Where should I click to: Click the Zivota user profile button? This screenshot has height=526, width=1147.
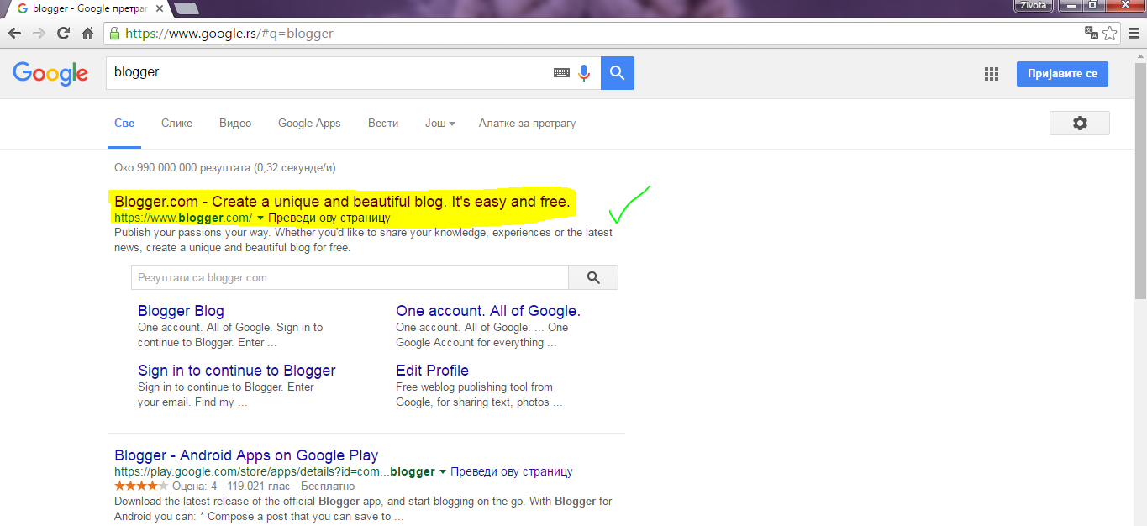click(x=1032, y=5)
